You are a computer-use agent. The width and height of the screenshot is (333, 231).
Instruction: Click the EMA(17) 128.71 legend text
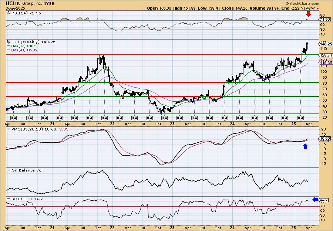click(24, 46)
